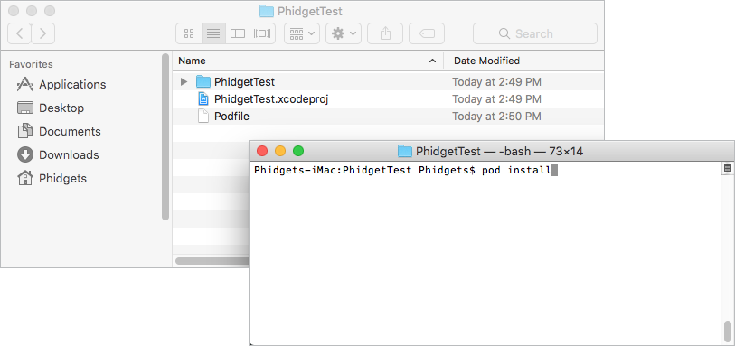Close the Terminal window

(262, 151)
